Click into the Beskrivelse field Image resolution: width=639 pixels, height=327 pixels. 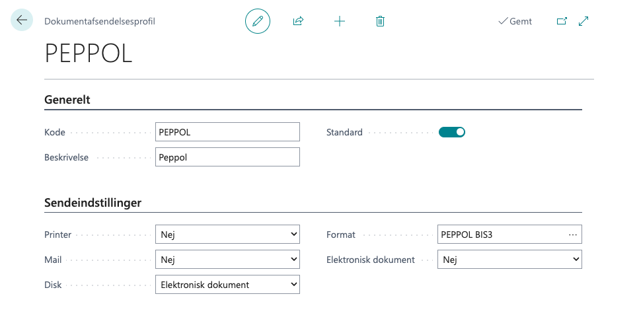pyautogui.click(x=227, y=157)
